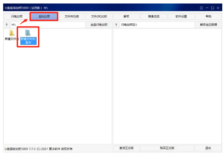Go up one level from H:\ path
This screenshot has width=224, height=155.
[x=7, y=25]
